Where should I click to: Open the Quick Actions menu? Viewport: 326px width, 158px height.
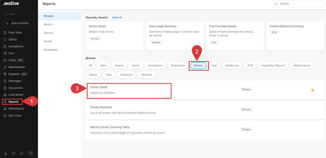tap(19, 23)
